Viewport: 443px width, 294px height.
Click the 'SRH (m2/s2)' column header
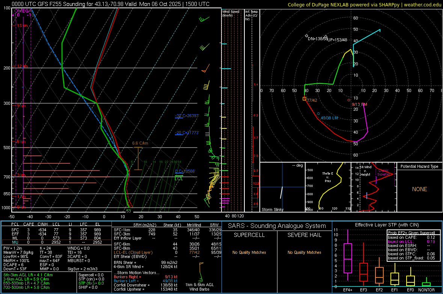click(x=145, y=225)
